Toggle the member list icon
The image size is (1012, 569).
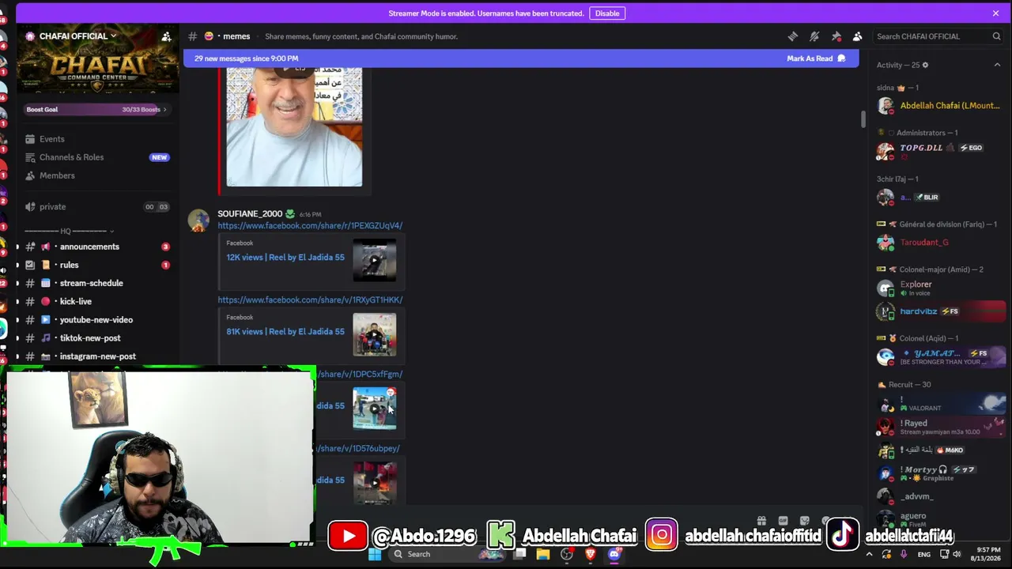point(857,36)
